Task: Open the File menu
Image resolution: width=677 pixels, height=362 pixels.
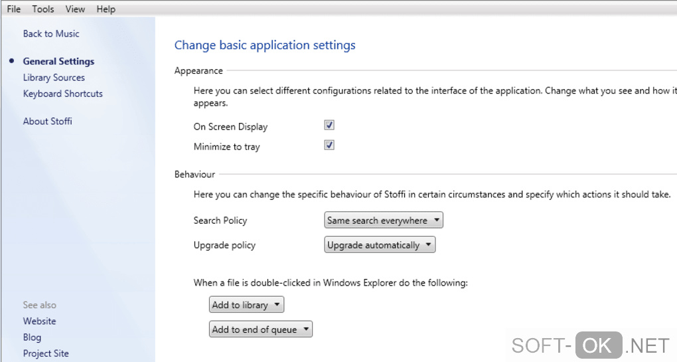Action: pyautogui.click(x=14, y=9)
